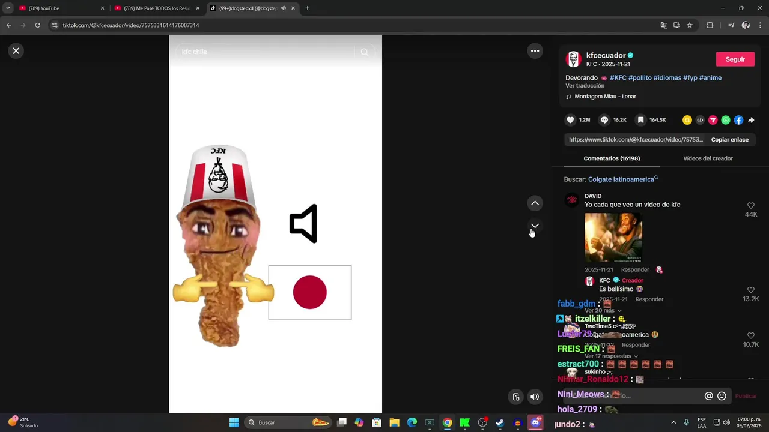The image size is (769, 432).
Task: Open the #pollito hashtag
Action: tap(640, 78)
